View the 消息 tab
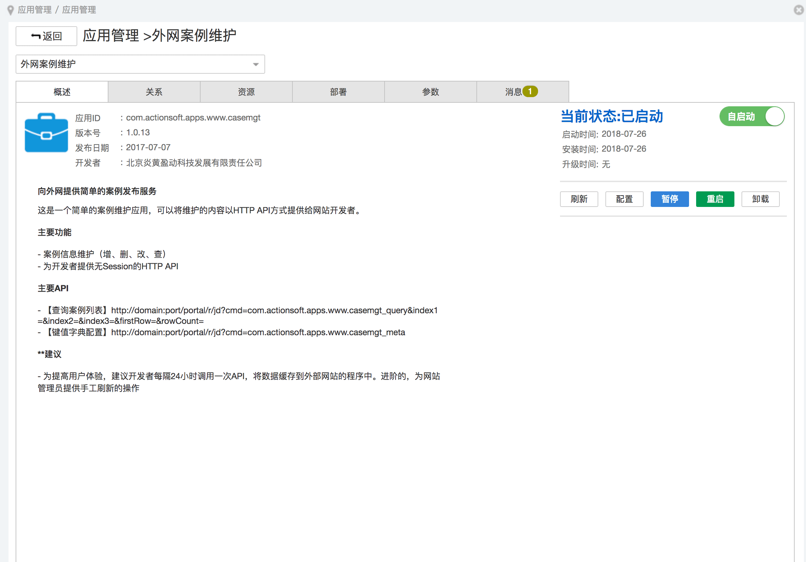Image resolution: width=806 pixels, height=562 pixels. pyautogui.click(x=523, y=92)
